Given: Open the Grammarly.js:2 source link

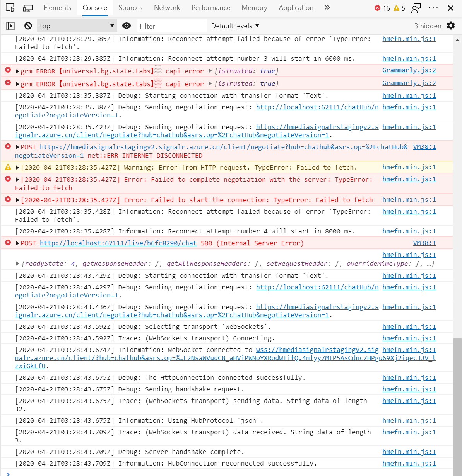Looking at the screenshot, I should pyautogui.click(x=410, y=71).
